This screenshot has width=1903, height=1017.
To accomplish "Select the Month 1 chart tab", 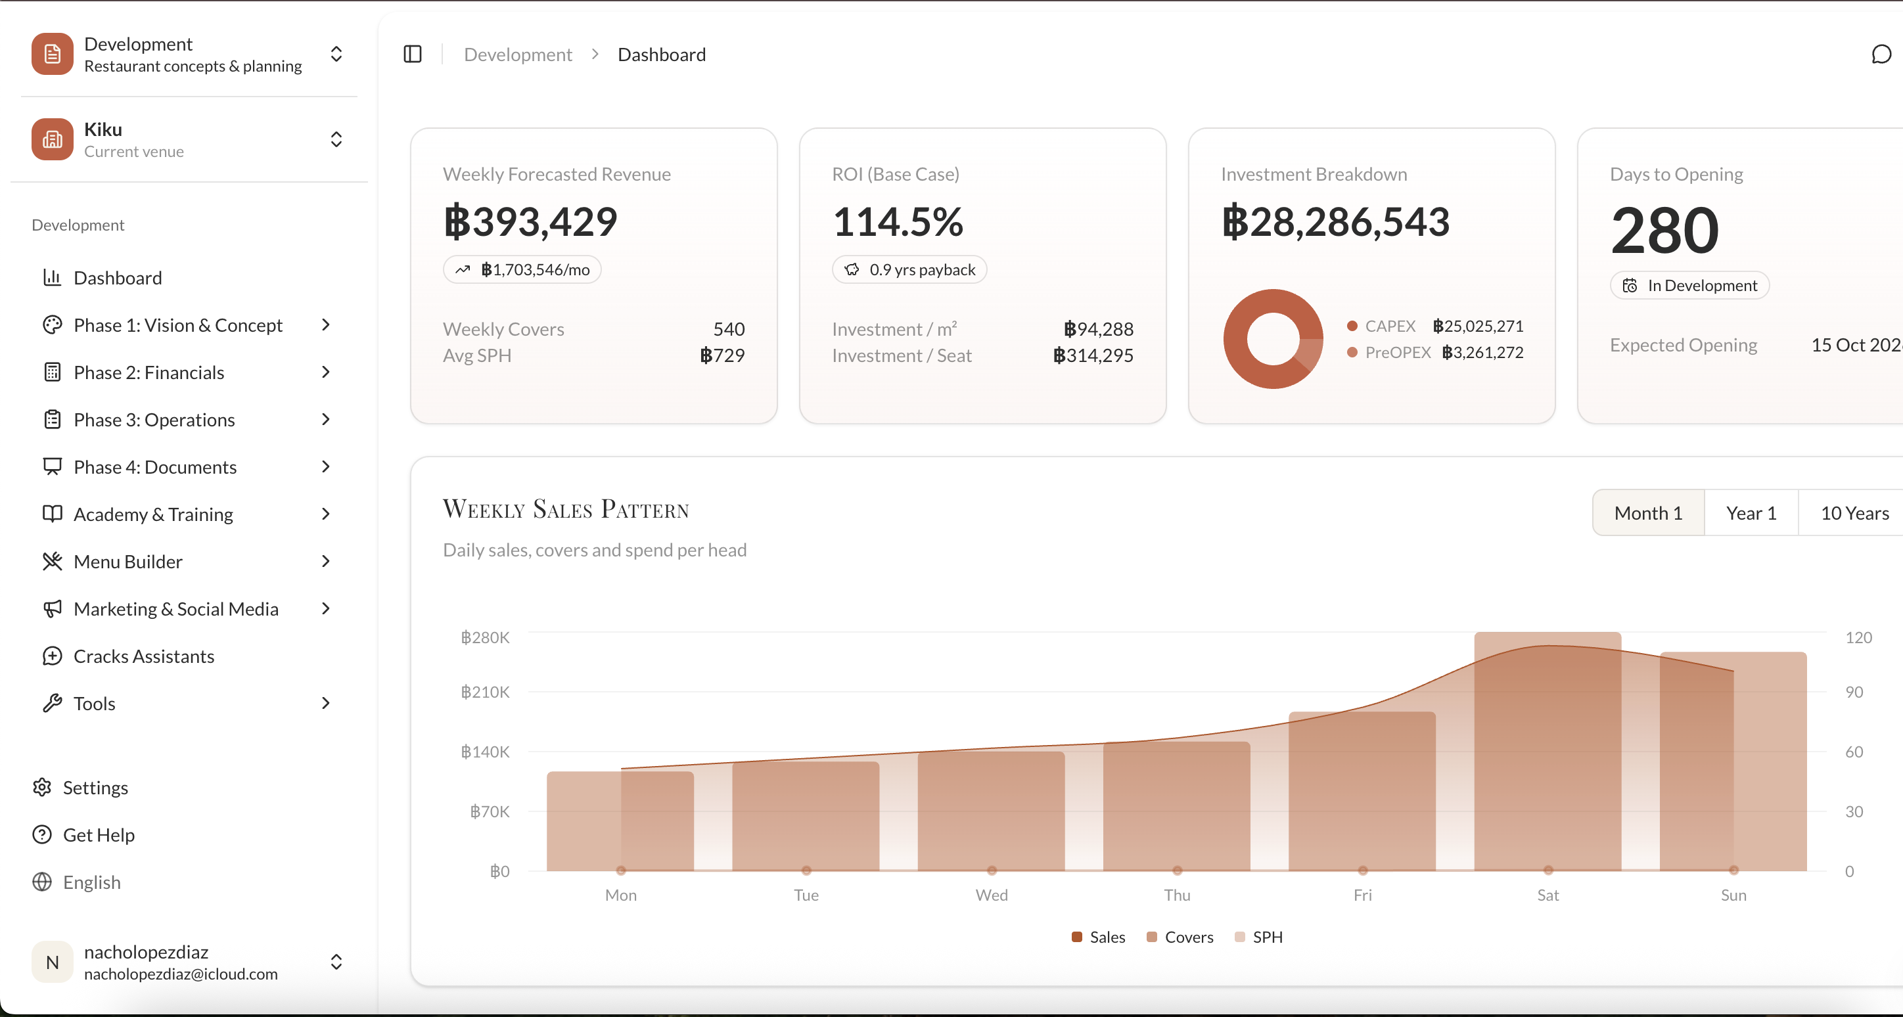I will click(x=1647, y=512).
